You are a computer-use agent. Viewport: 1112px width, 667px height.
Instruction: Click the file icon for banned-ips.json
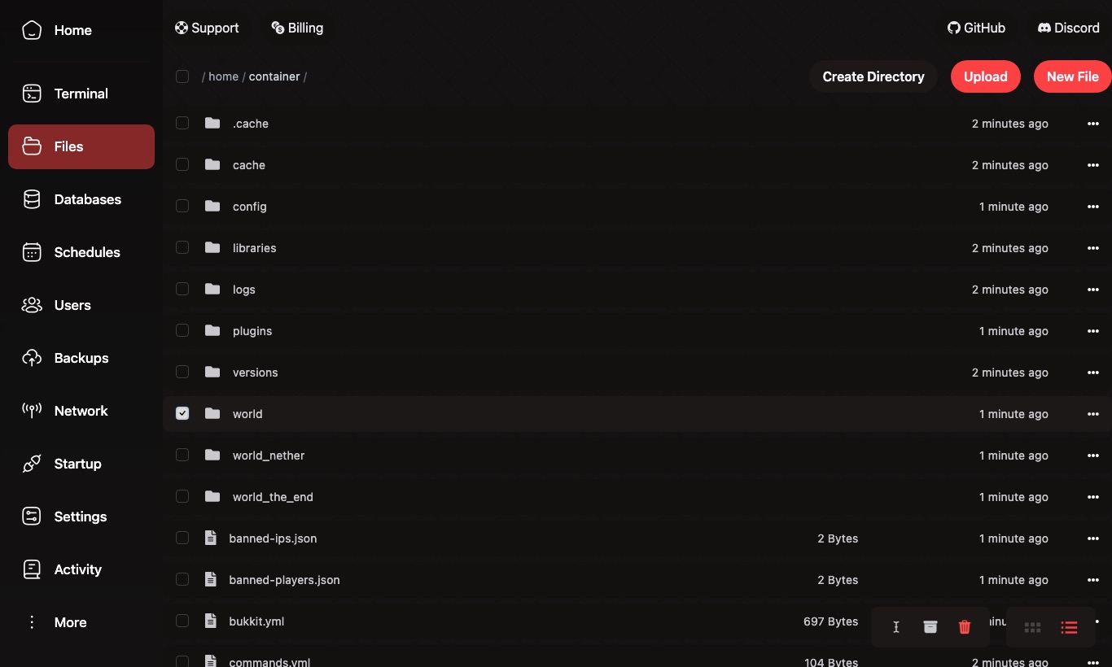[211, 538]
